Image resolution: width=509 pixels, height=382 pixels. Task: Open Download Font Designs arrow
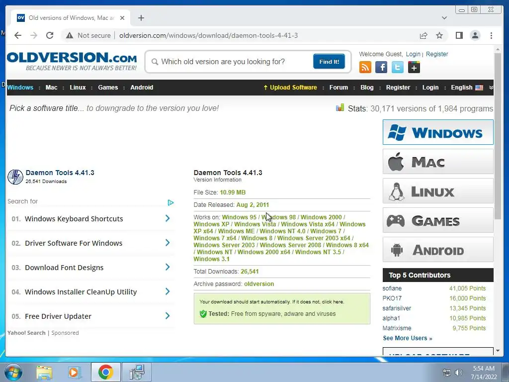[168, 267]
